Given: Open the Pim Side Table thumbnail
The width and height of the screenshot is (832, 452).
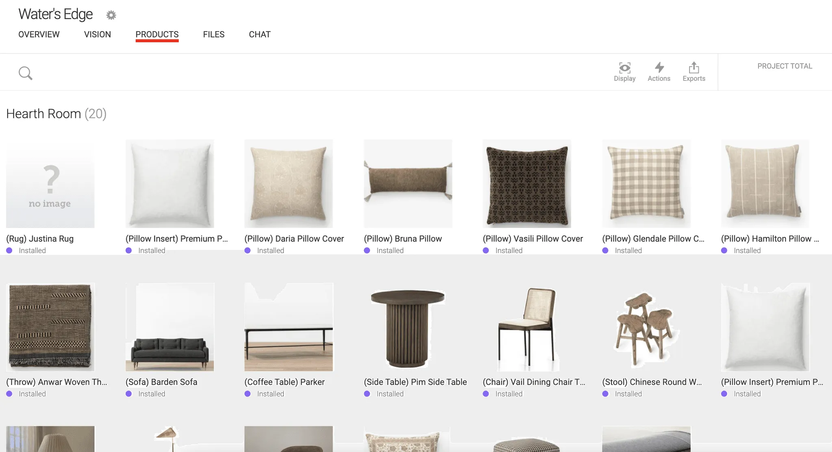Looking at the screenshot, I should coord(408,327).
